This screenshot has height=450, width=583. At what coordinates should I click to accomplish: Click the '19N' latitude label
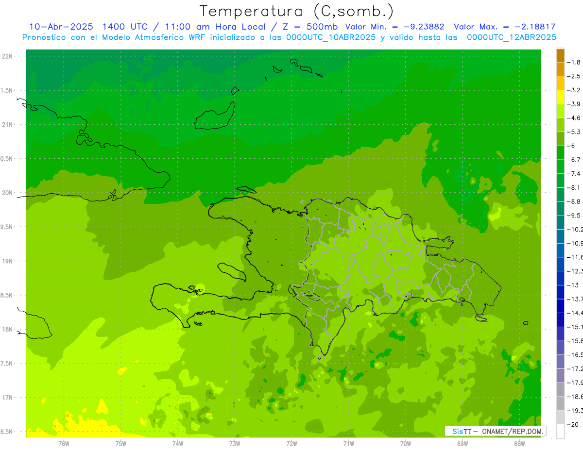7,261
